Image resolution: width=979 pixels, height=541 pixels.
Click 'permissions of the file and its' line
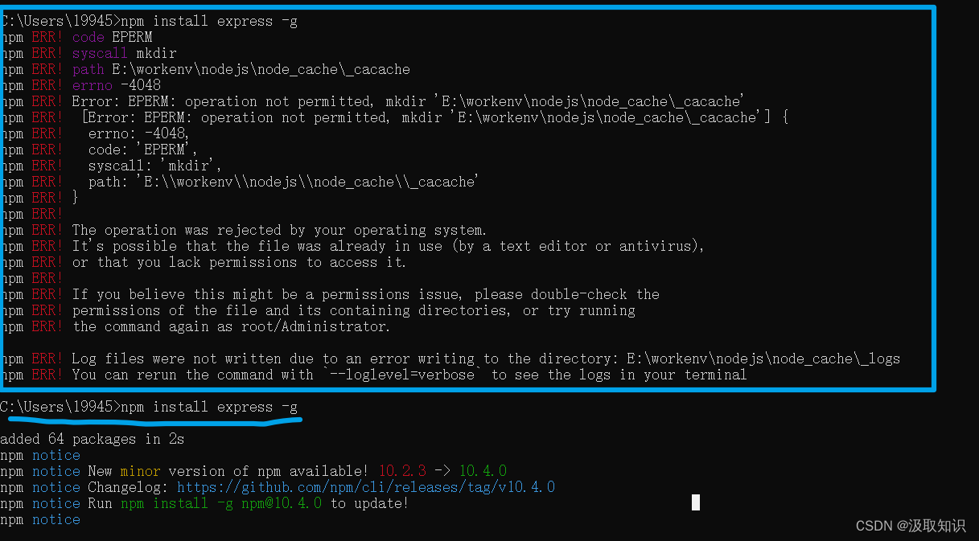click(x=354, y=310)
